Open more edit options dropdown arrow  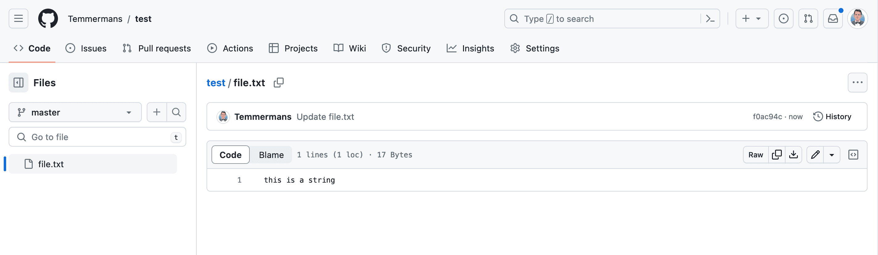click(x=832, y=155)
